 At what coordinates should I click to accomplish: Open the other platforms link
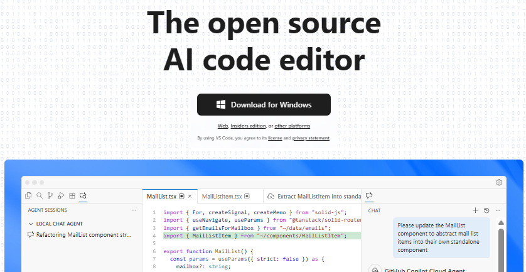tap(292, 126)
